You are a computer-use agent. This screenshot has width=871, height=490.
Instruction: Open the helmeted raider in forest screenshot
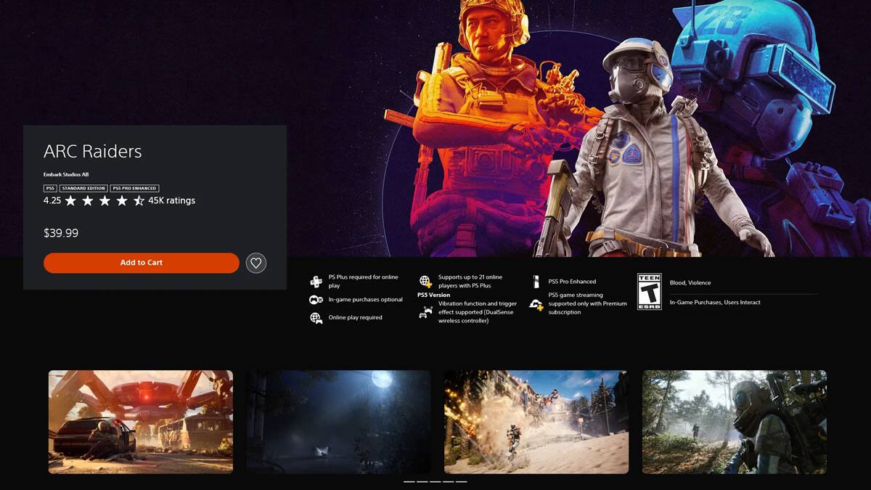(x=735, y=422)
